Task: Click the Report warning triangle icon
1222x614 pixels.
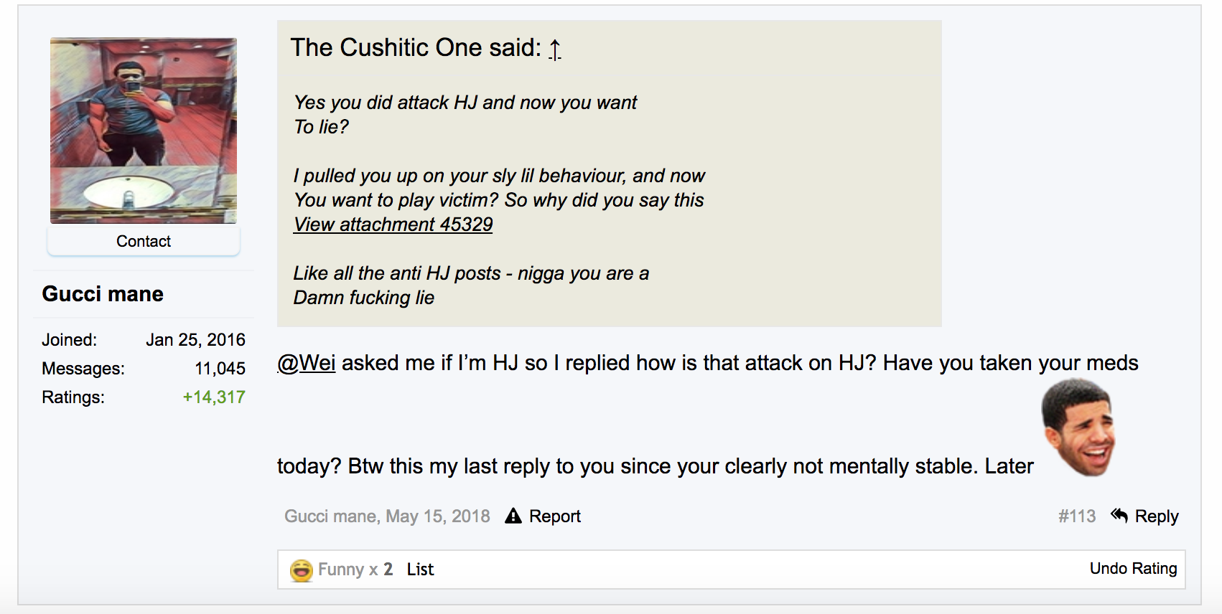Action: pyautogui.click(x=513, y=516)
